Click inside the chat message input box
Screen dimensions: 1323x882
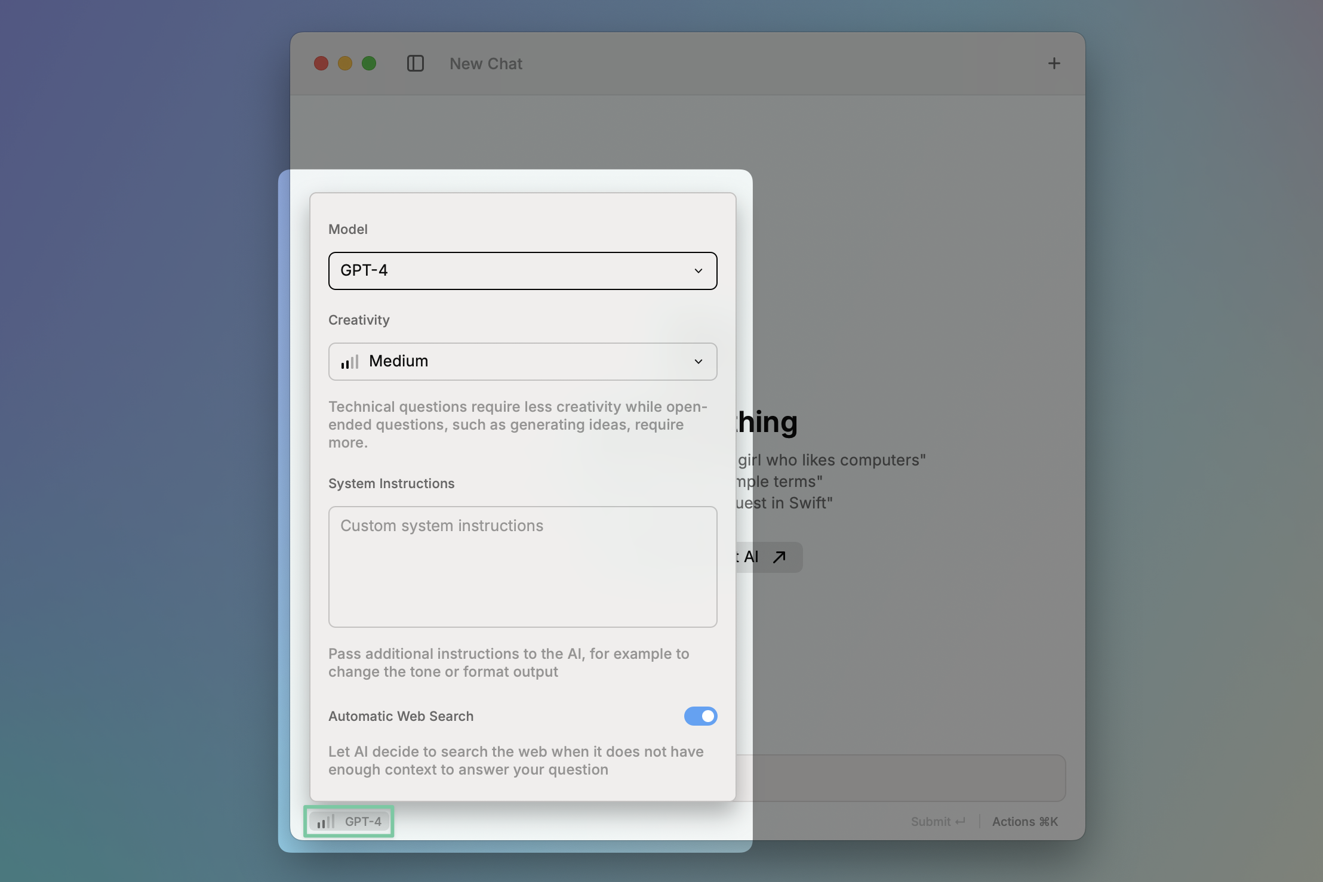(x=901, y=778)
